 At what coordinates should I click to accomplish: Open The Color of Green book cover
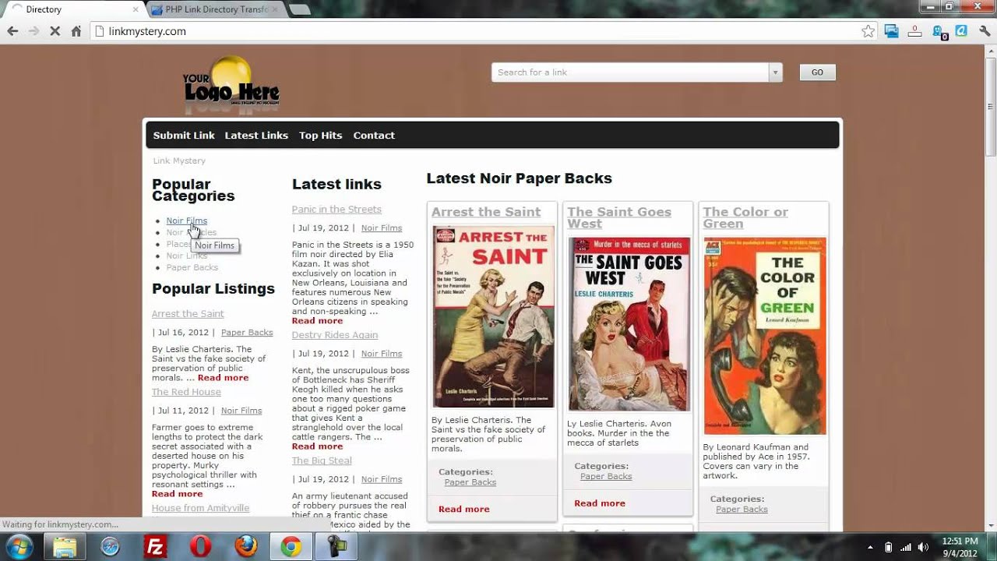tap(765, 336)
